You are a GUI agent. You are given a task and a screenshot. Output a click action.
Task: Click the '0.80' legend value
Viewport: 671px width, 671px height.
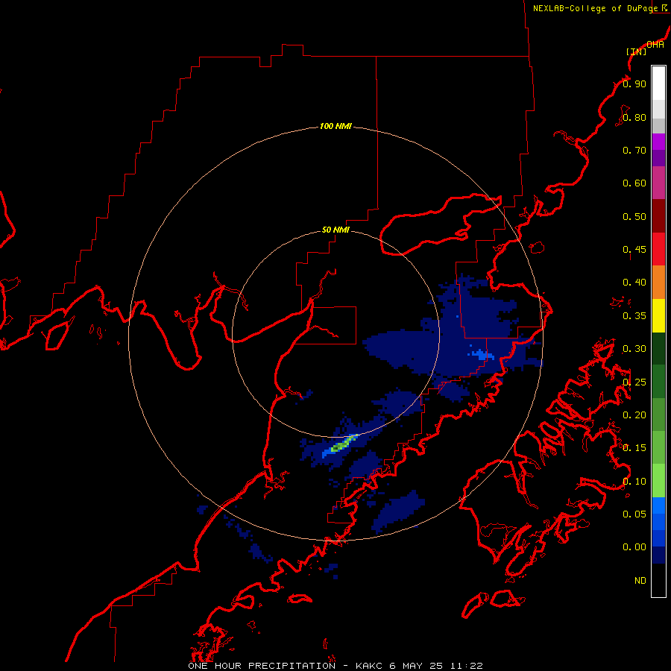(634, 117)
